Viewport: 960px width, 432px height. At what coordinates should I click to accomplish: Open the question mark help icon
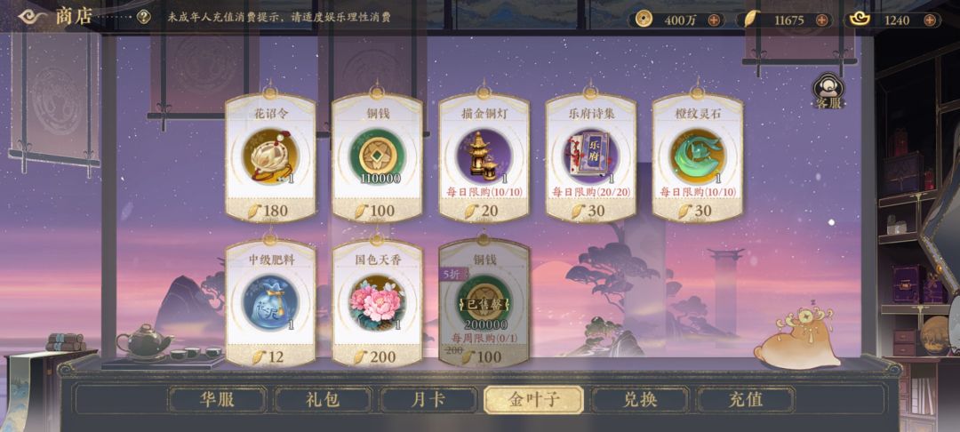click(144, 17)
